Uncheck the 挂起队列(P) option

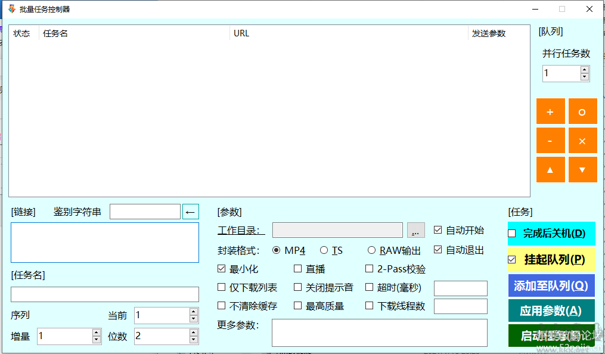click(511, 259)
